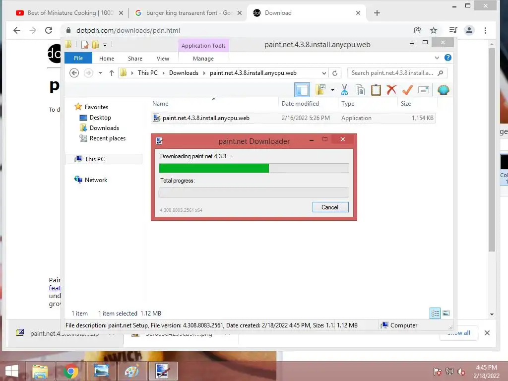Click the Chrome share page icon
Viewport: 508px width, 381px height.
pos(417,30)
